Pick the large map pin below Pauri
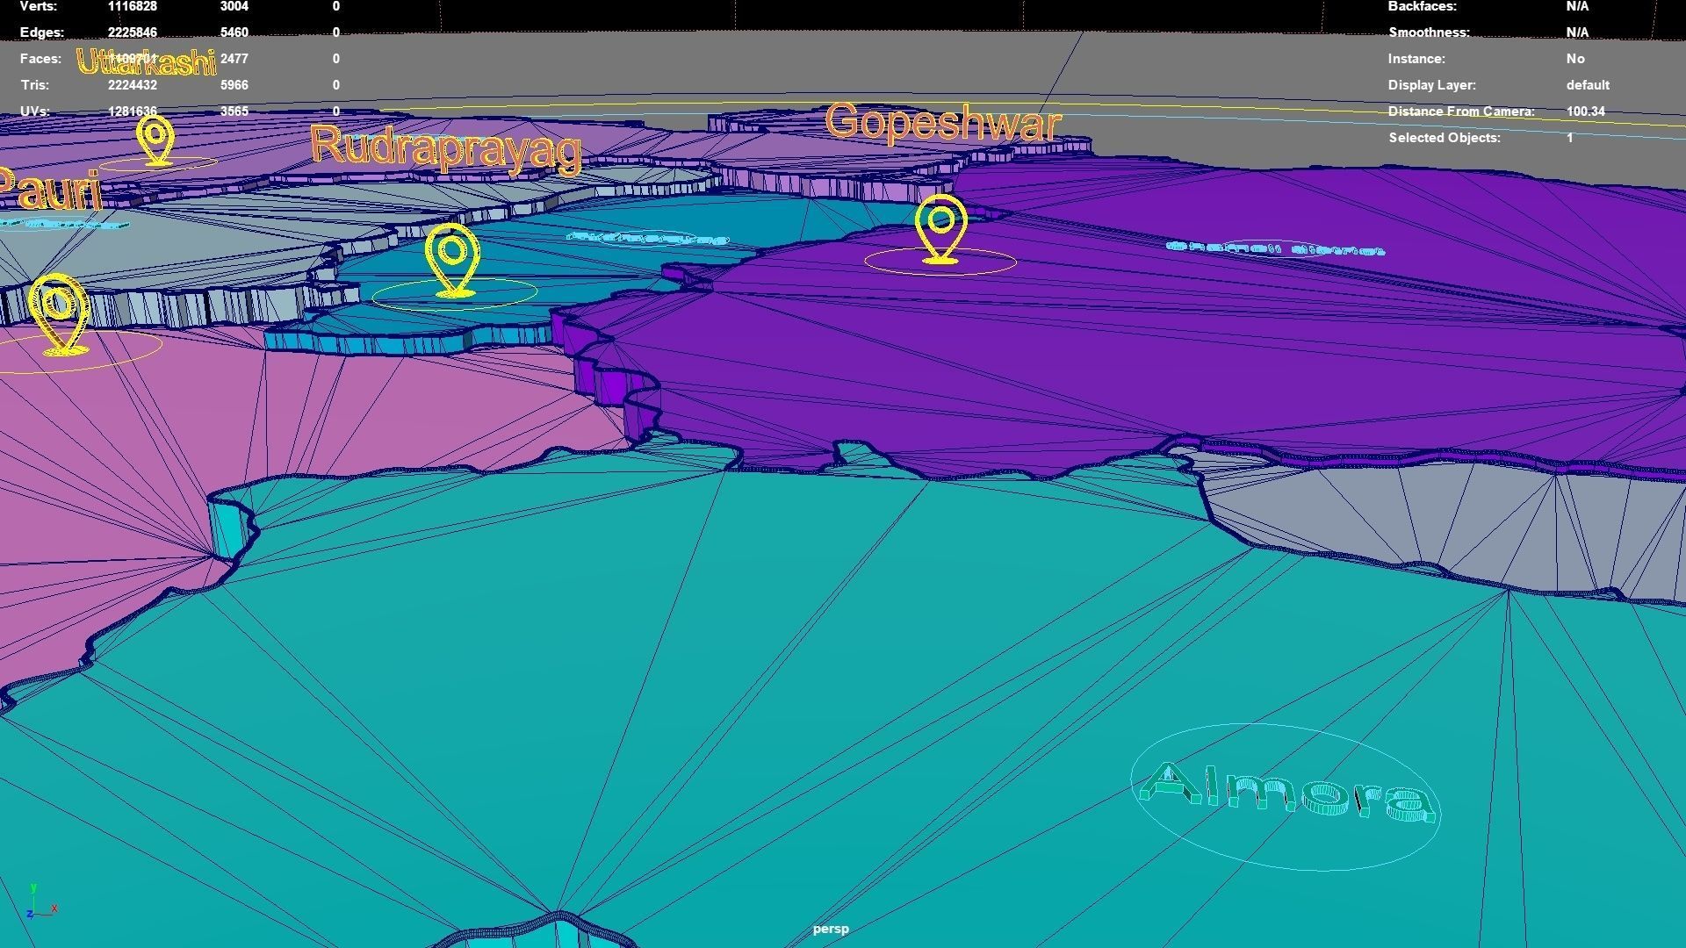This screenshot has height=948, width=1686. point(59,314)
